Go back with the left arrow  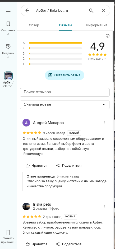click(x=27, y=10)
